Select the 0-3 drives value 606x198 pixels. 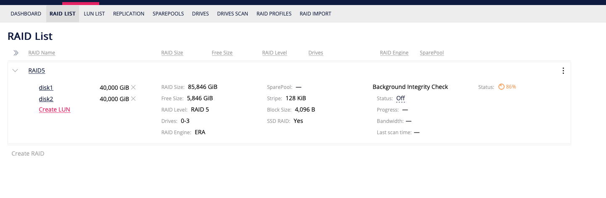tap(185, 121)
